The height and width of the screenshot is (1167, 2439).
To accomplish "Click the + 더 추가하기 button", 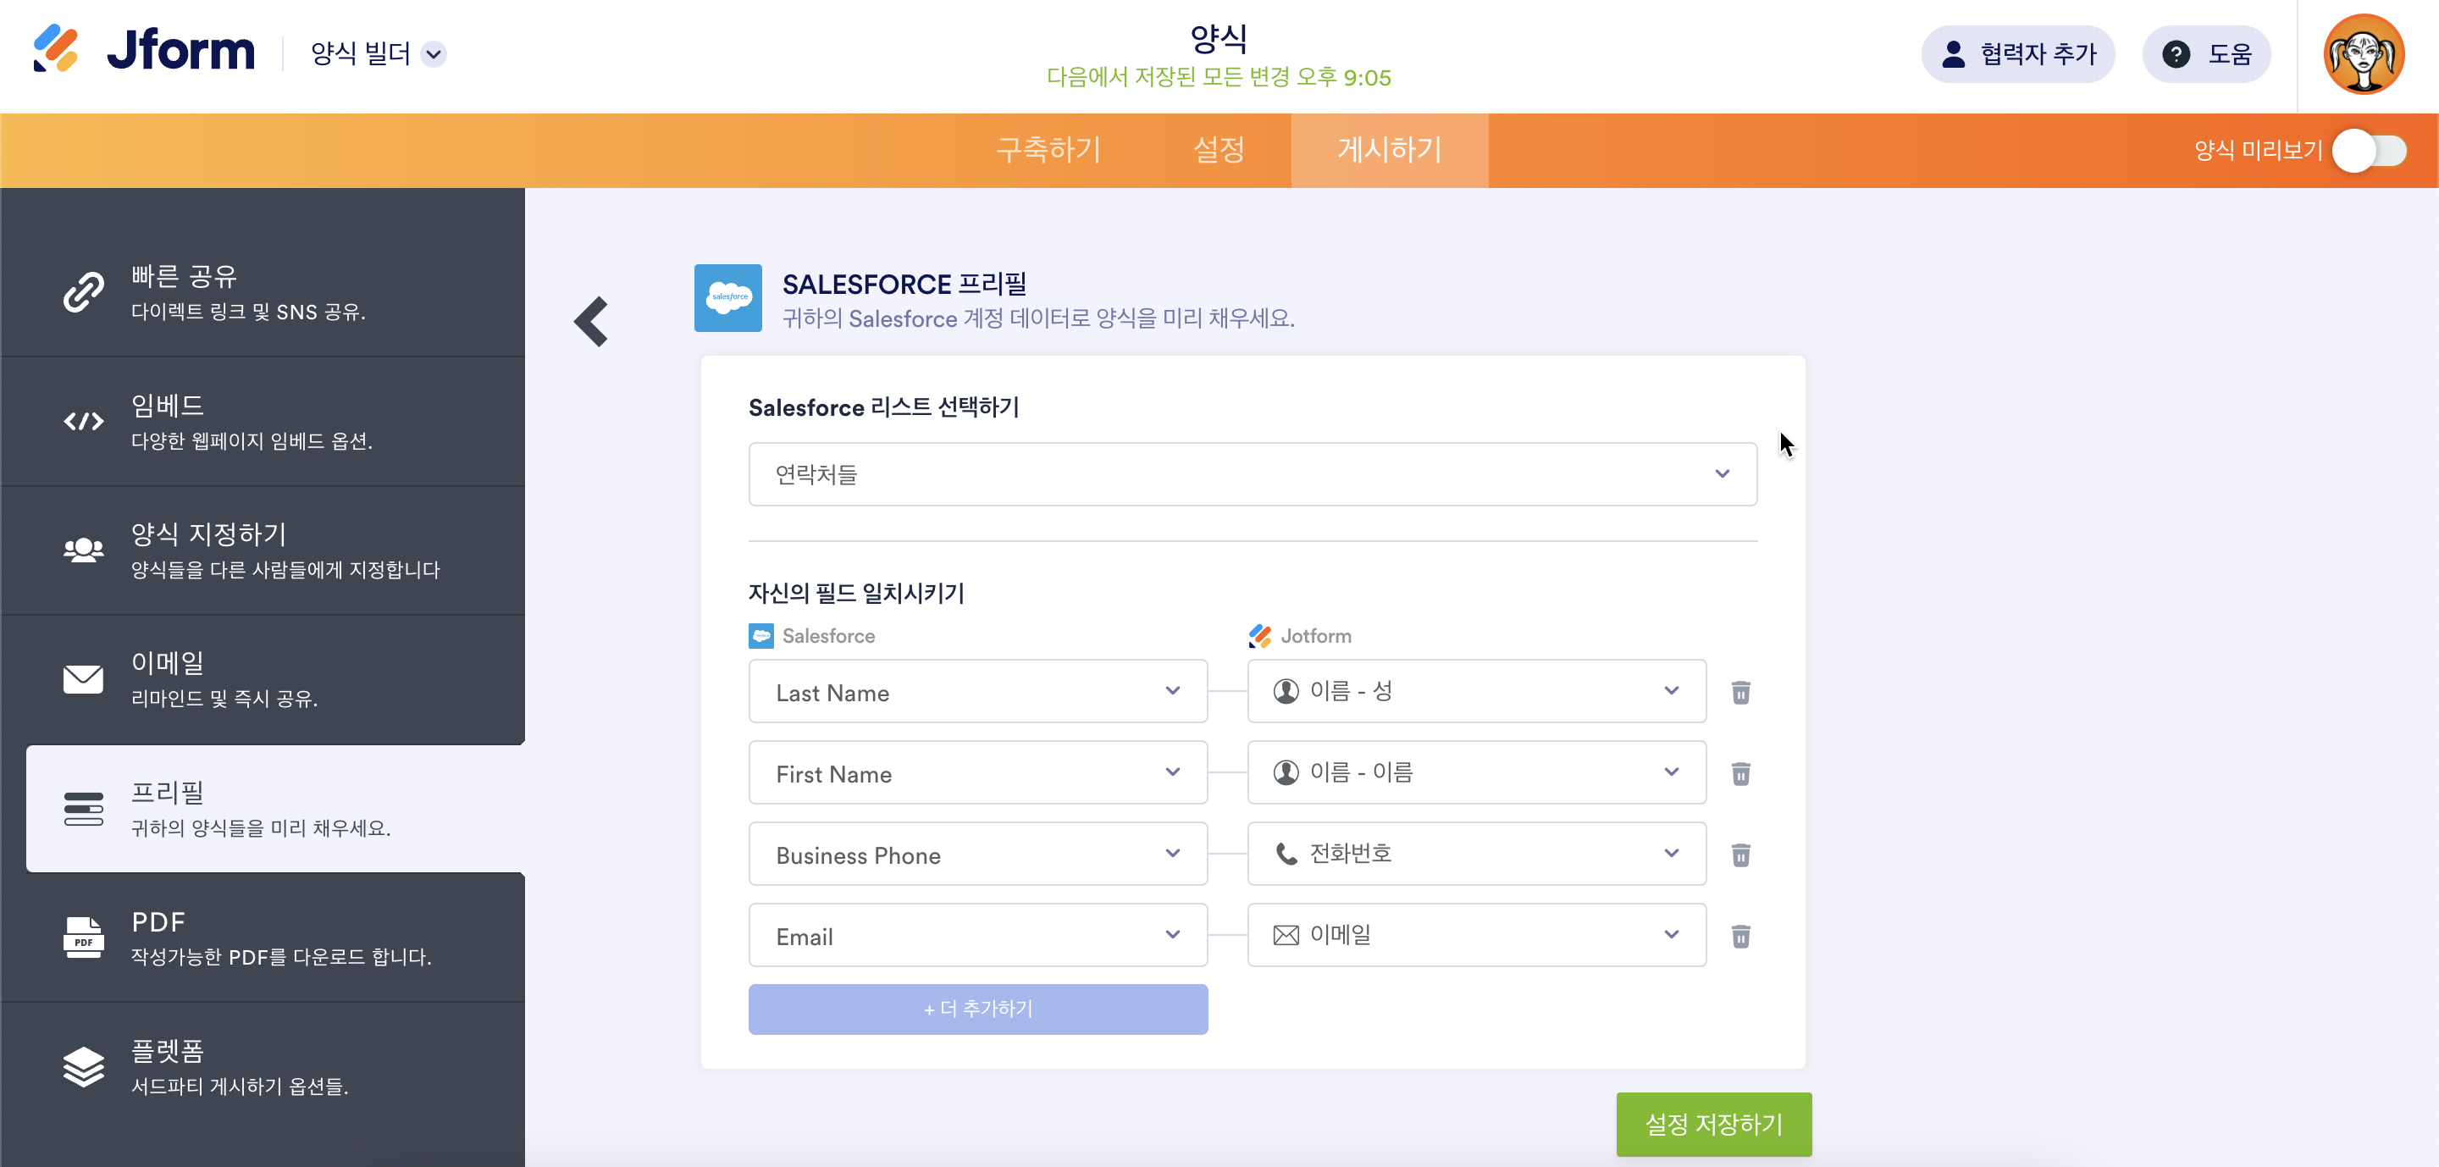I will (977, 1009).
